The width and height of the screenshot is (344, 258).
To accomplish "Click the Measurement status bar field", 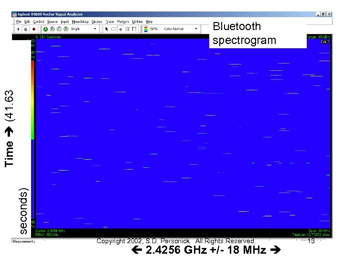I will coord(23,241).
